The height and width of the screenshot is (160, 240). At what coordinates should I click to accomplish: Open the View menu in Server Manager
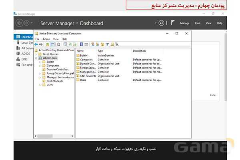click(x=208, y=23)
